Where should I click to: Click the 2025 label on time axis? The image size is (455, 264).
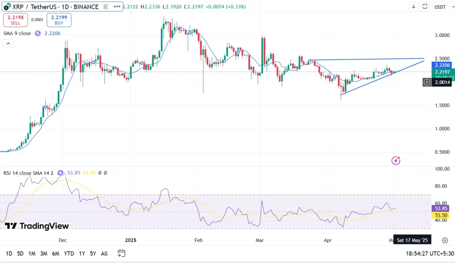coord(131,240)
